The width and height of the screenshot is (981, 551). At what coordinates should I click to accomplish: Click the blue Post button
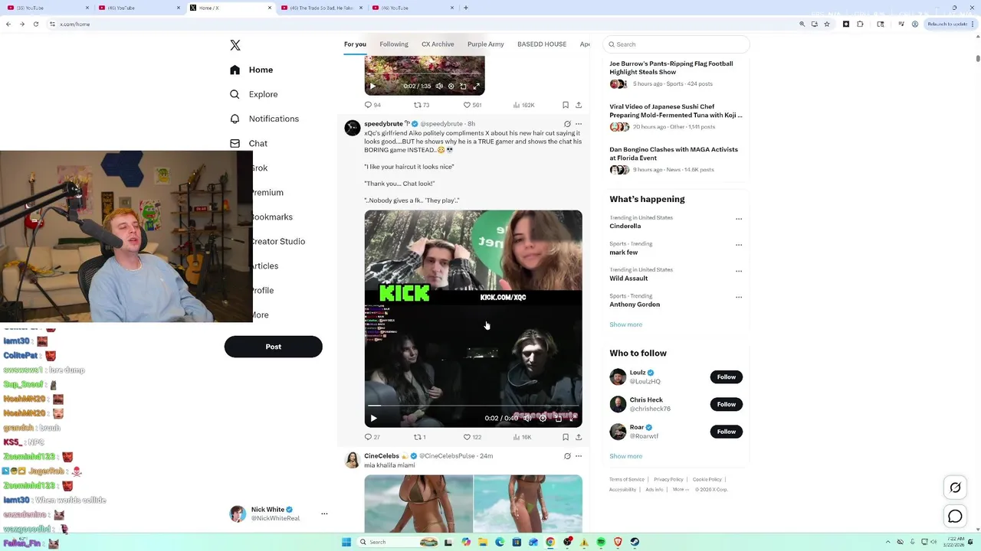(x=273, y=347)
